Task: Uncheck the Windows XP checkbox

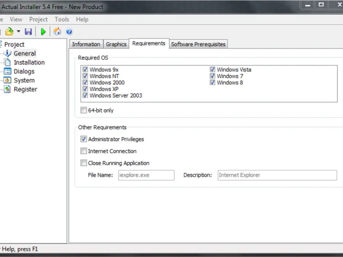Action: 85,89
